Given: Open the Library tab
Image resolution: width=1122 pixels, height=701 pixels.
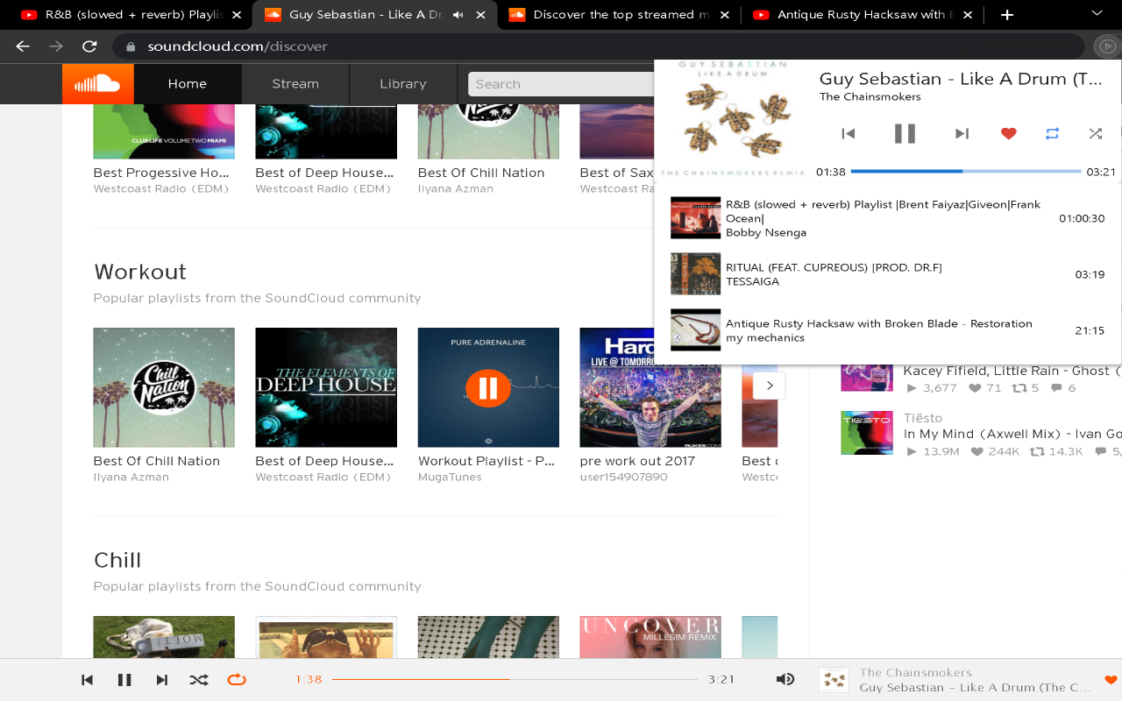Looking at the screenshot, I should coord(403,84).
